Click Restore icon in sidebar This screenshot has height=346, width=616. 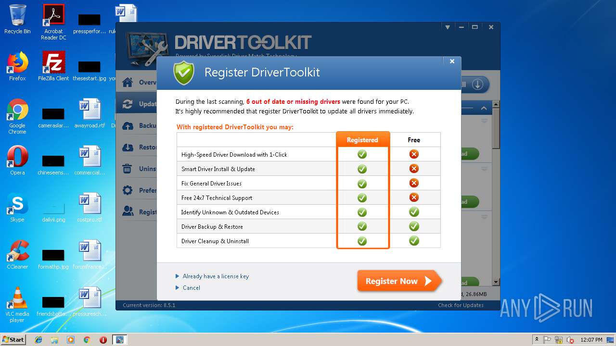128,147
